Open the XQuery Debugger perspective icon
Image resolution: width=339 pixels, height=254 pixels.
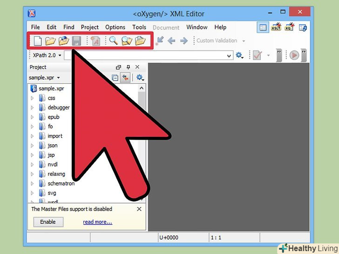tap(289, 27)
